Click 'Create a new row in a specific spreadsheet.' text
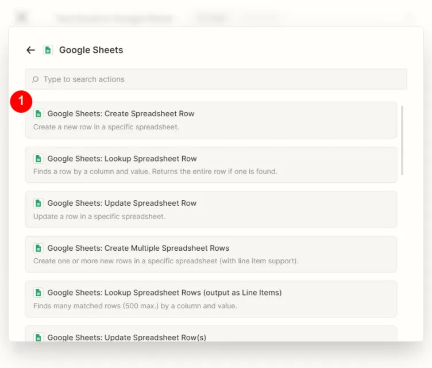 [106, 127]
